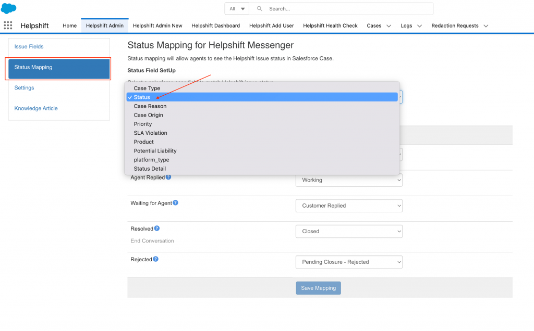The image size is (534, 331).
Task: Click the Save Mapping button
Action: (318, 288)
